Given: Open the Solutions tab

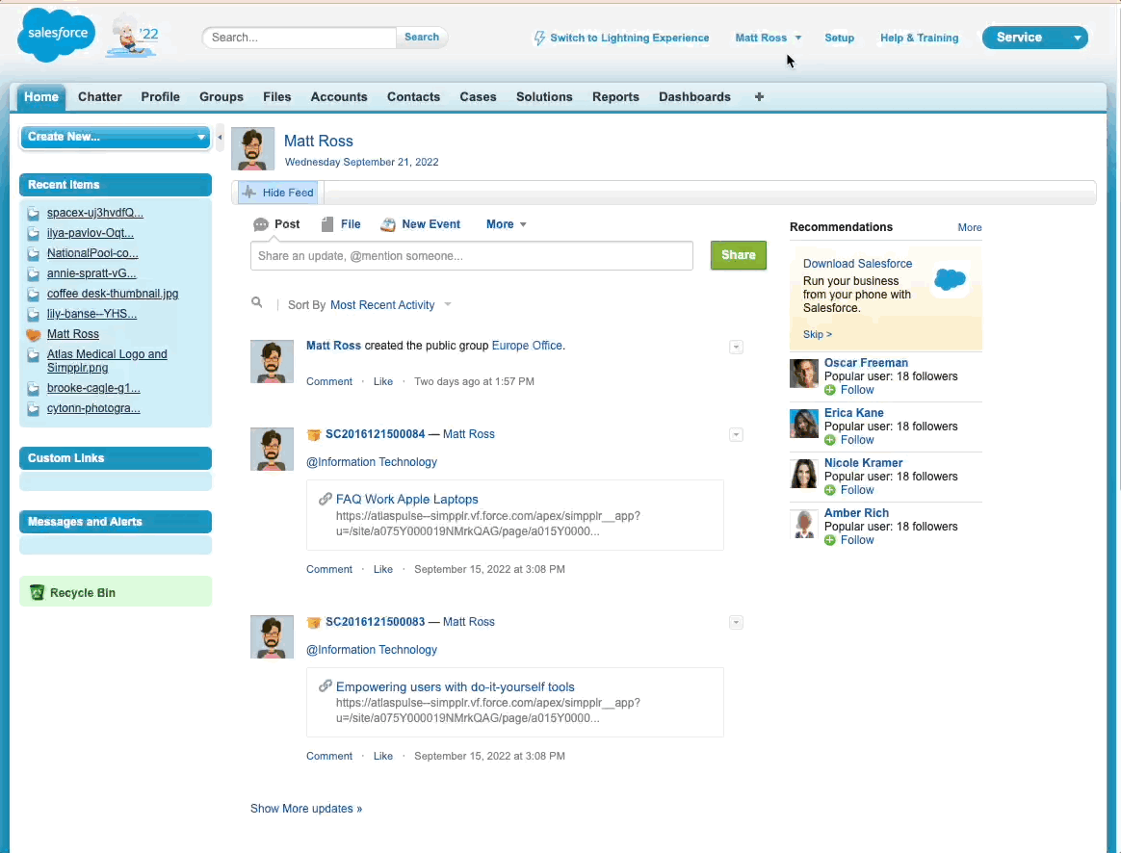Looking at the screenshot, I should 545,96.
